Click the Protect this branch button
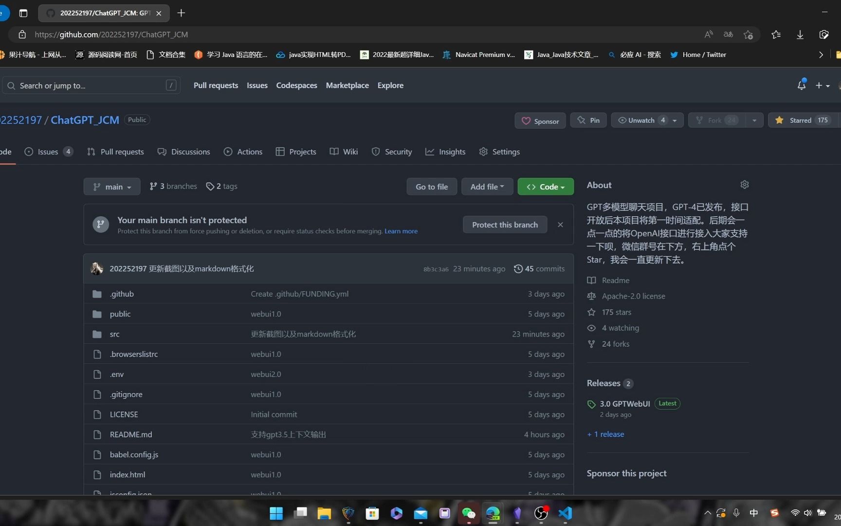 pyautogui.click(x=505, y=225)
